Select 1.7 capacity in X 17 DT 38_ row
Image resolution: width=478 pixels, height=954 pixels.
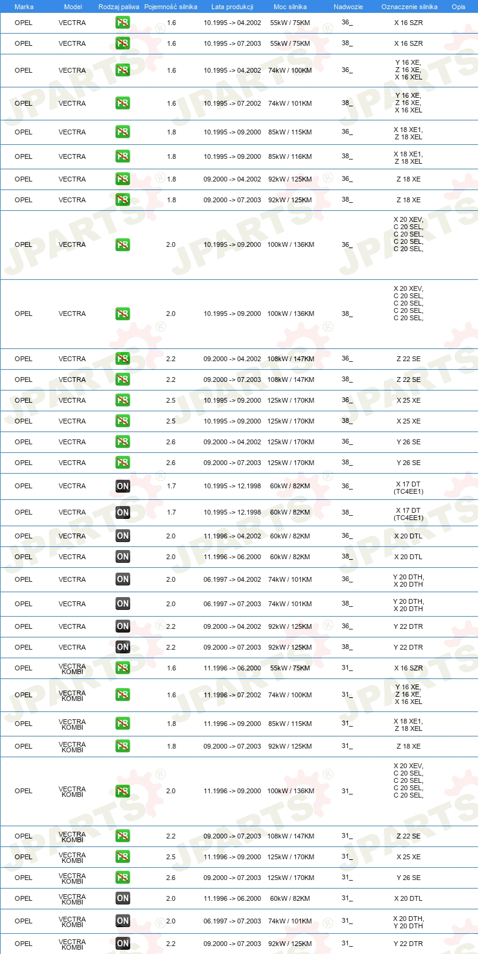pos(171,512)
